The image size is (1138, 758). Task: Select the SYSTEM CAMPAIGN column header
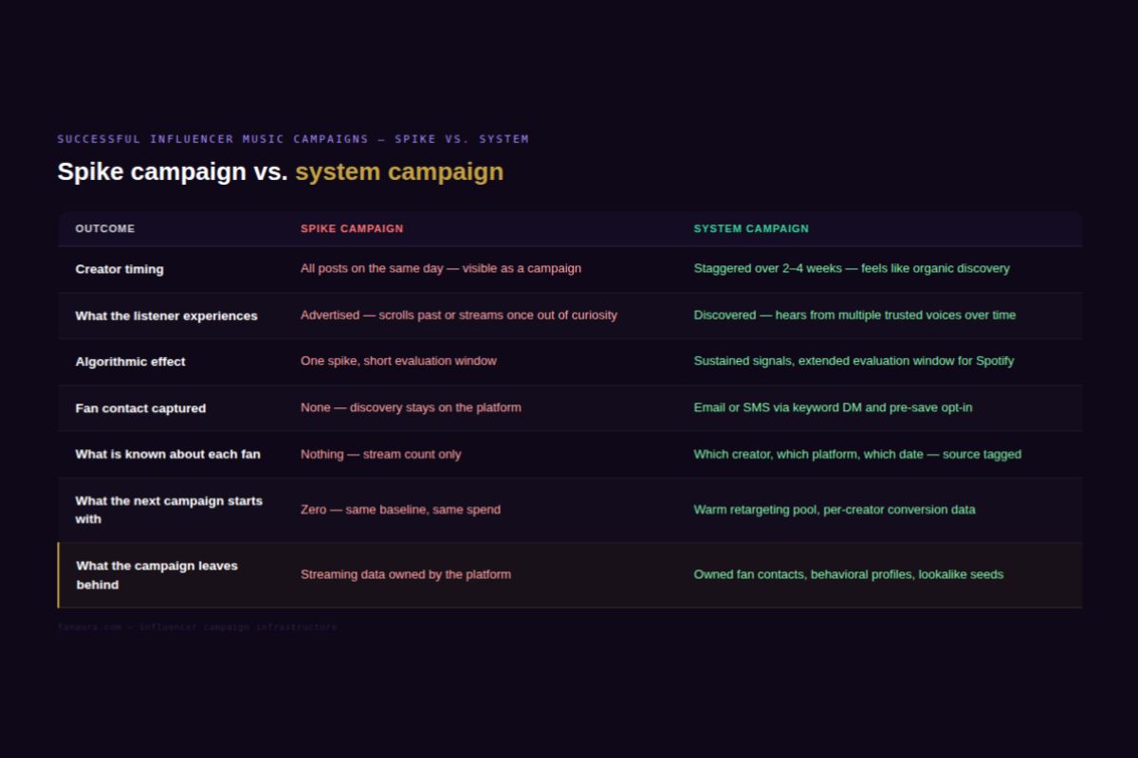(x=751, y=228)
